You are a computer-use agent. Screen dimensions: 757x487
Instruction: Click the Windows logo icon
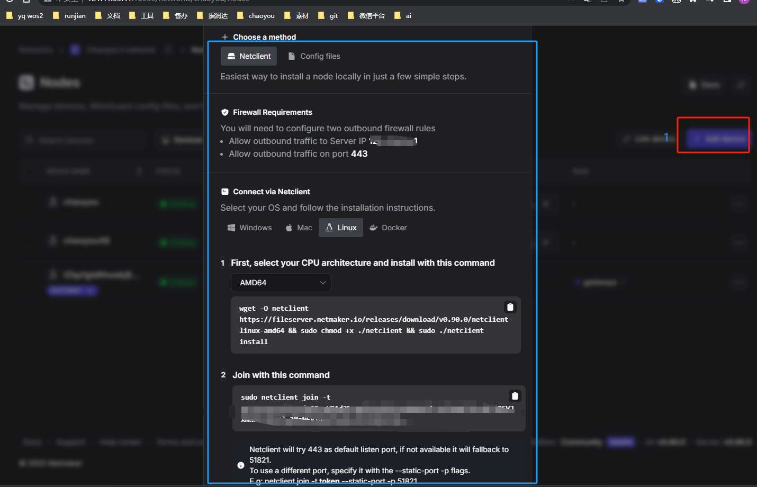(x=231, y=228)
